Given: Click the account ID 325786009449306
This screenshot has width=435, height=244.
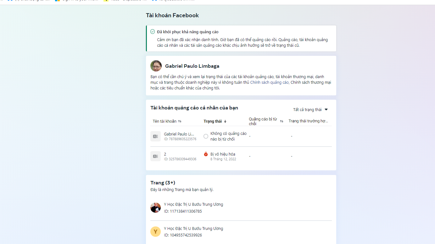Looking at the screenshot, I should tap(180, 159).
